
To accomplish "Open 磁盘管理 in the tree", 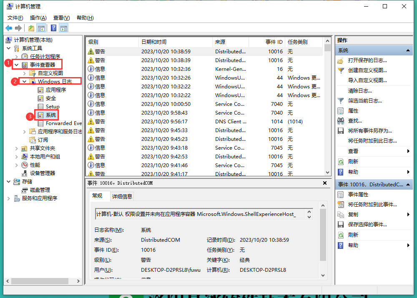I will pyautogui.click(x=40, y=190).
